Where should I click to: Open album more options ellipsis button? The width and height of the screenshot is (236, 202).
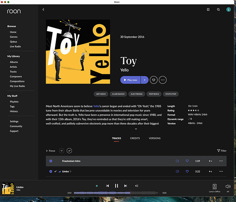(x=163, y=80)
